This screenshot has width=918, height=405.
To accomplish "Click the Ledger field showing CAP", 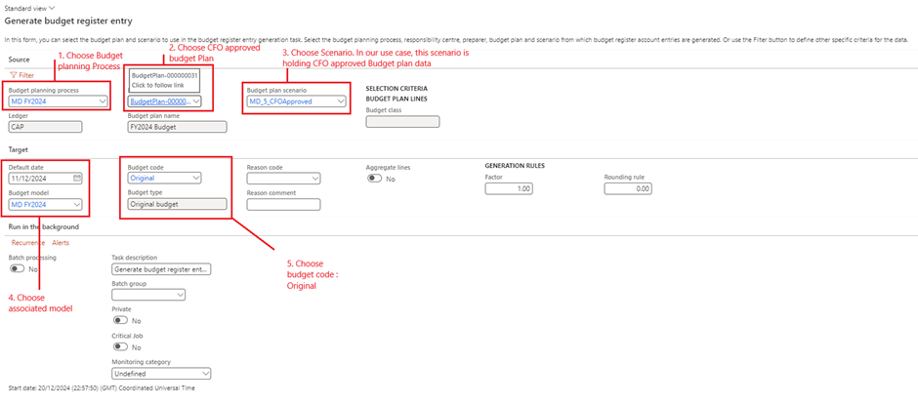I will point(46,127).
